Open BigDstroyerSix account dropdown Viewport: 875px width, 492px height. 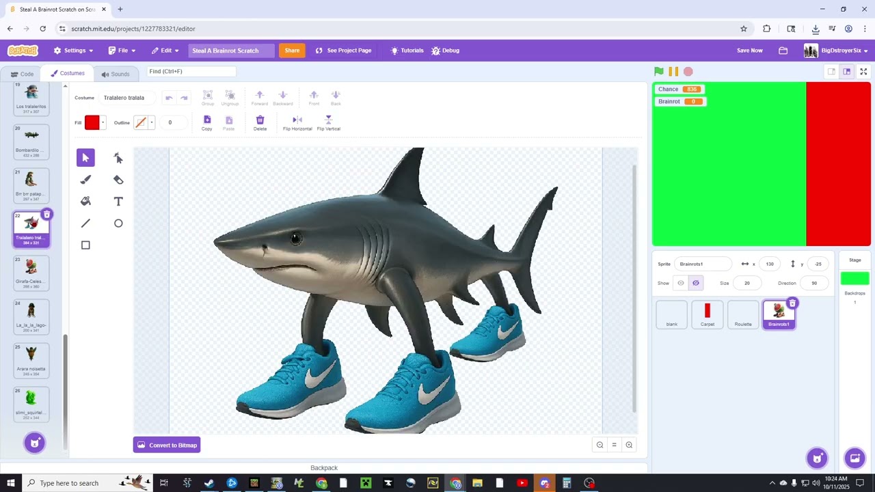pos(836,51)
